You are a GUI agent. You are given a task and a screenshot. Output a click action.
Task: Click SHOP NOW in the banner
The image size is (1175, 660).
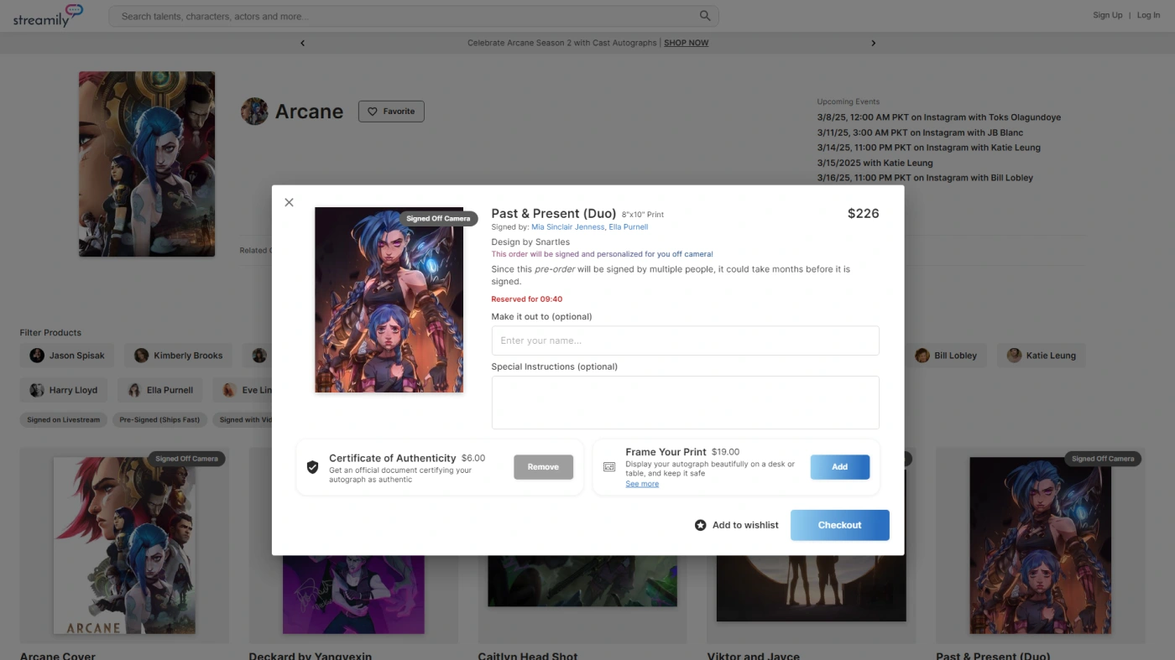[x=686, y=43]
